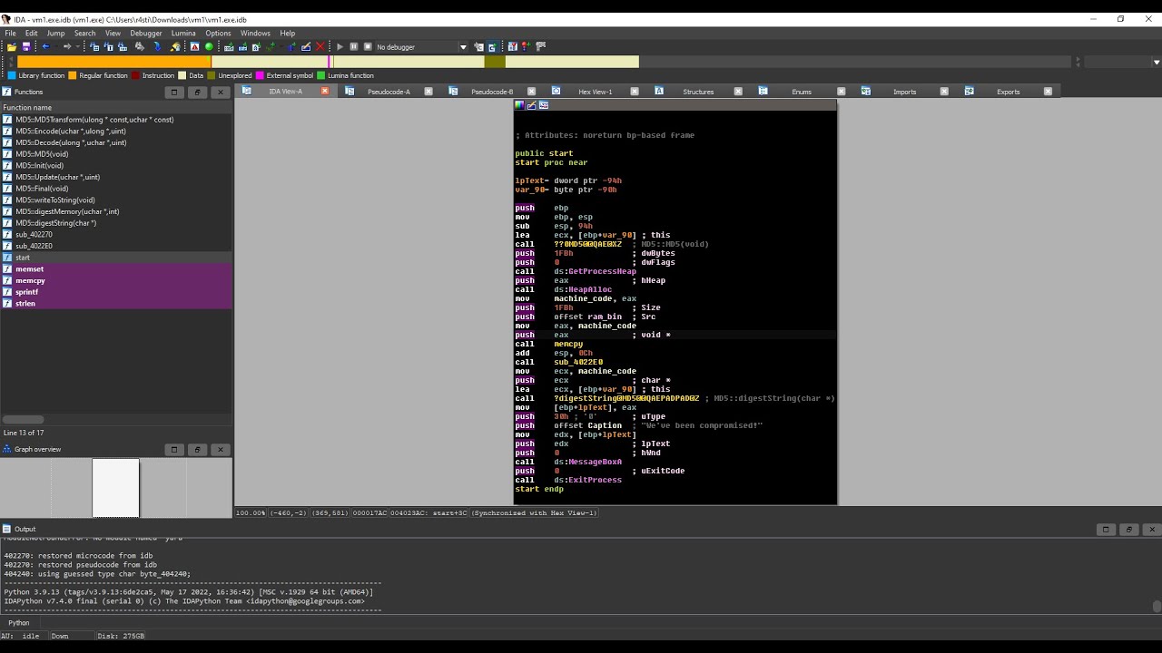
Task: Switch to the Hex View-1 tab
Action: tap(596, 92)
